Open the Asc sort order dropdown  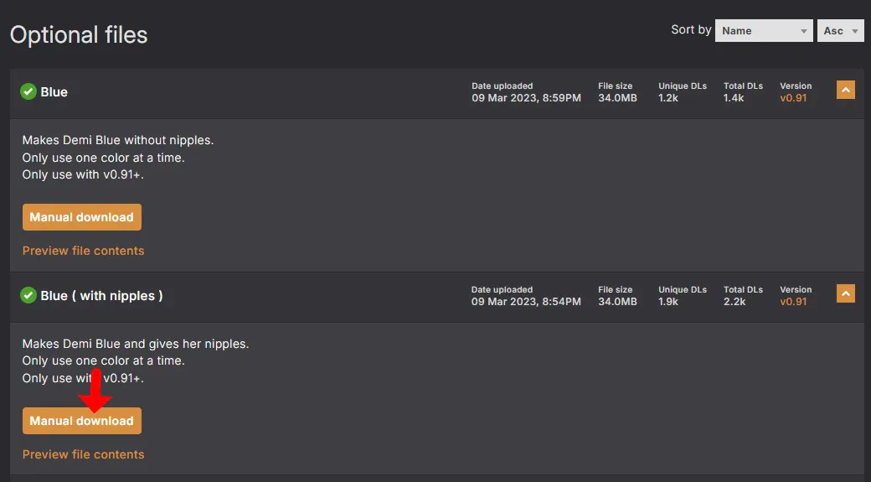pyautogui.click(x=840, y=31)
